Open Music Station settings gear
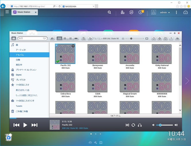191x146 pixels. coord(159,38)
